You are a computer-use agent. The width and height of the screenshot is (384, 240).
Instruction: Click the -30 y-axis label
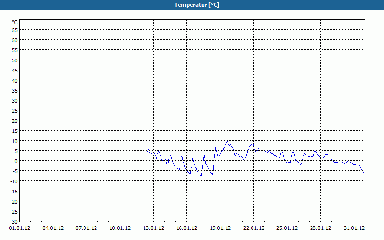[14, 222]
